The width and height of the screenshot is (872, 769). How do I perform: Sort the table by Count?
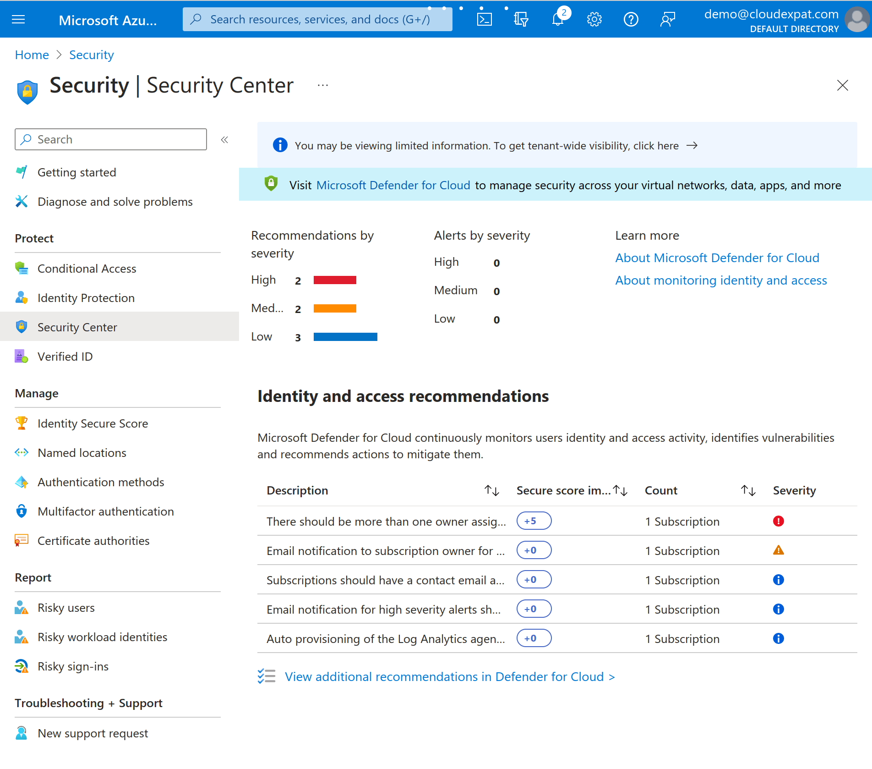coord(748,491)
